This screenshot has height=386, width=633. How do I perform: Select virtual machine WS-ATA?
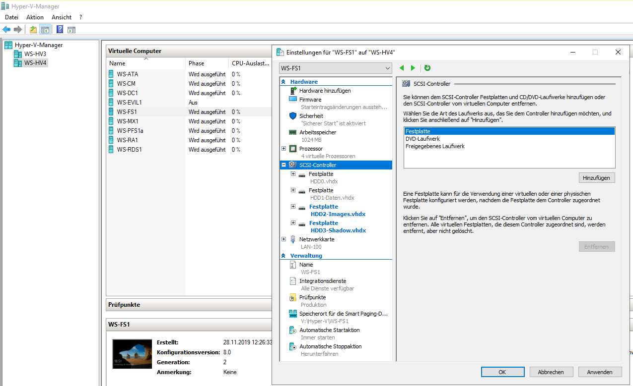[128, 74]
